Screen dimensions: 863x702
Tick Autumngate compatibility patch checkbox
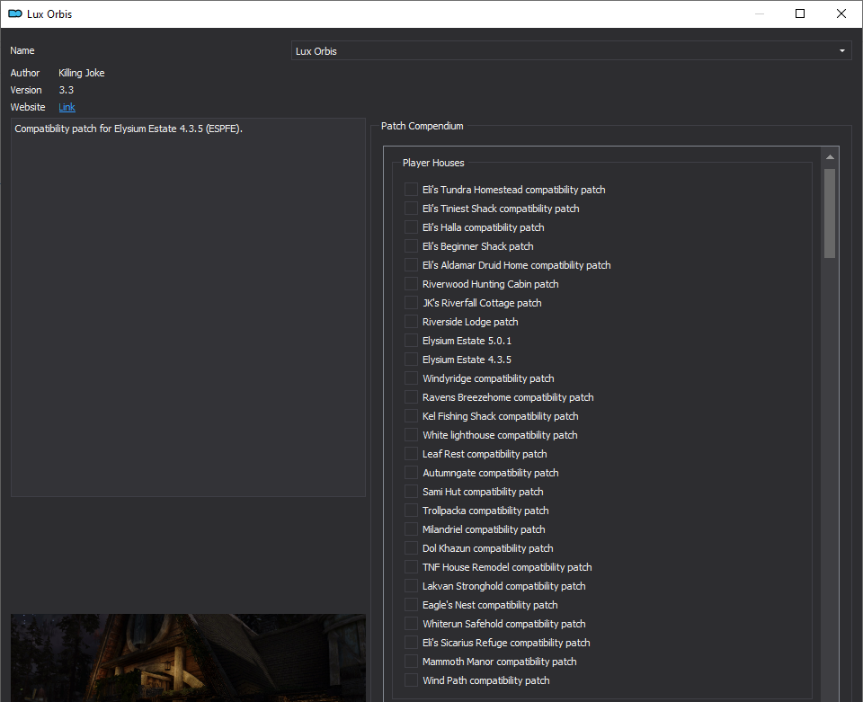pyautogui.click(x=411, y=473)
